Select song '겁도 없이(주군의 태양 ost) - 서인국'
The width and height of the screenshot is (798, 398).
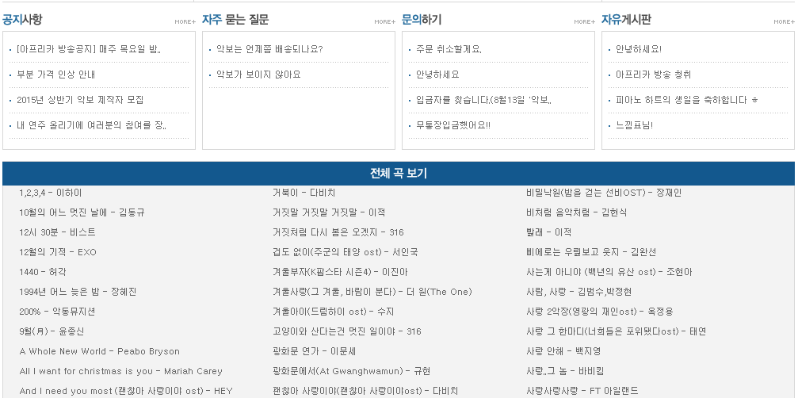pos(346,252)
